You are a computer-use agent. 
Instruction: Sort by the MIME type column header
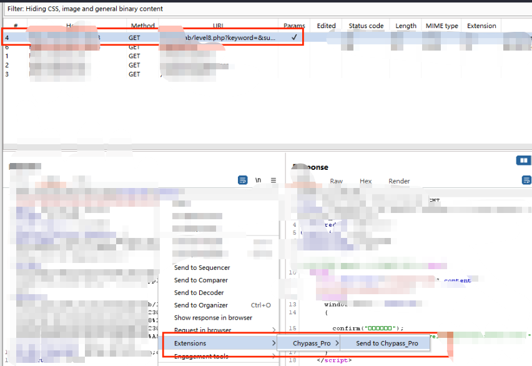[x=441, y=26]
